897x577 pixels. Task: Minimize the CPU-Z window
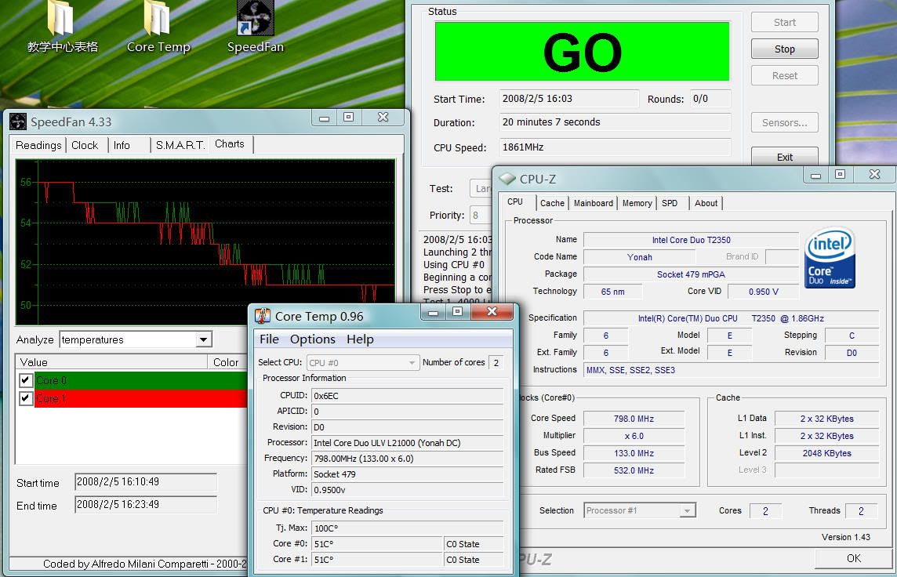click(x=816, y=175)
